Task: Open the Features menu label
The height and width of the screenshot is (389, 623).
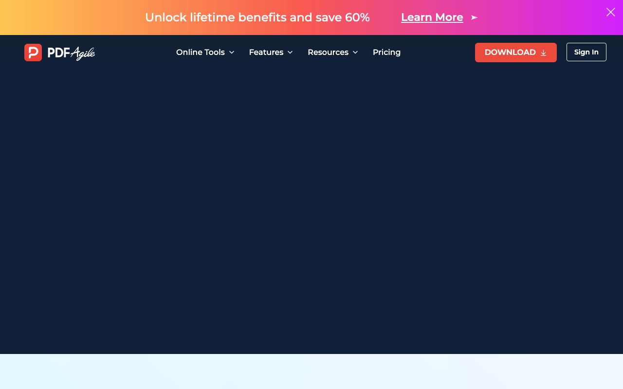Action: pos(266,52)
